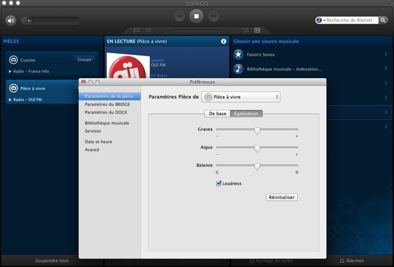Click the magnifier search button
This screenshot has width=394, height=267.
click(x=382, y=21)
